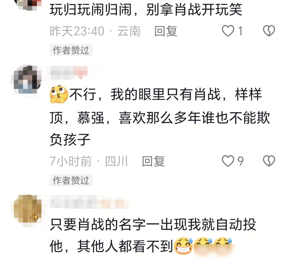Like the Sichuan comment showing 9 likes
This screenshot has width=291, height=258.
click(x=228, y=161)
